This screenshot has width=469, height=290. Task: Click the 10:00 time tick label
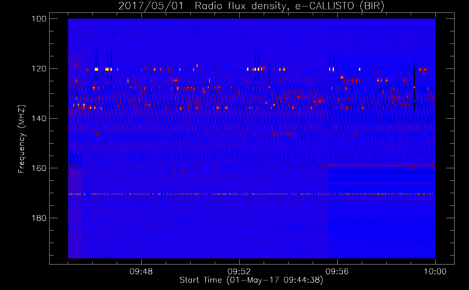(x=435, y=272)
